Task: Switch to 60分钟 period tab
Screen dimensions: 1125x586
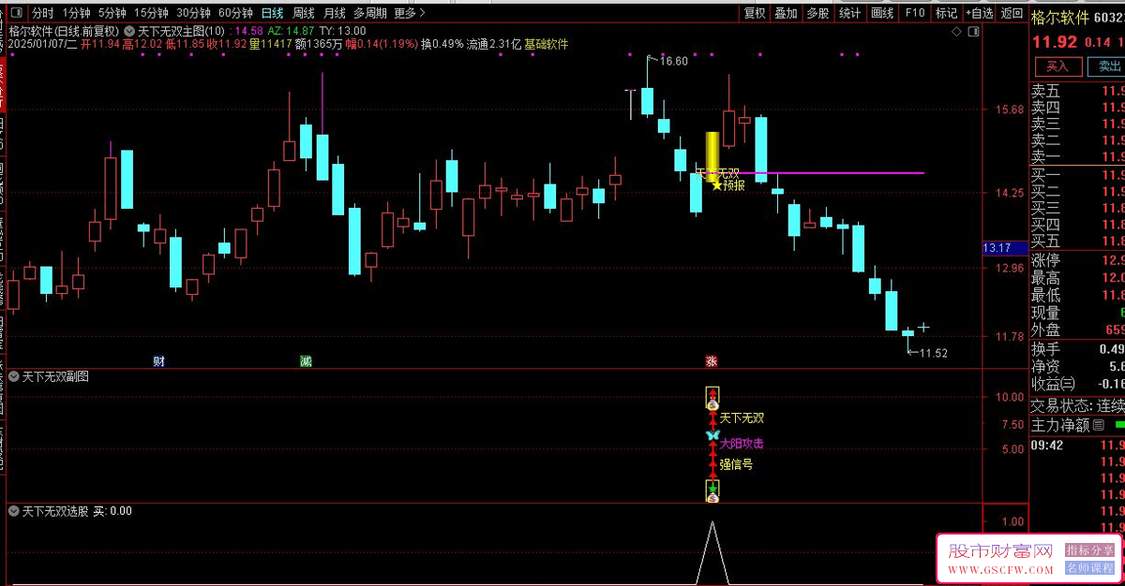Action: click(x=235, y=13)
